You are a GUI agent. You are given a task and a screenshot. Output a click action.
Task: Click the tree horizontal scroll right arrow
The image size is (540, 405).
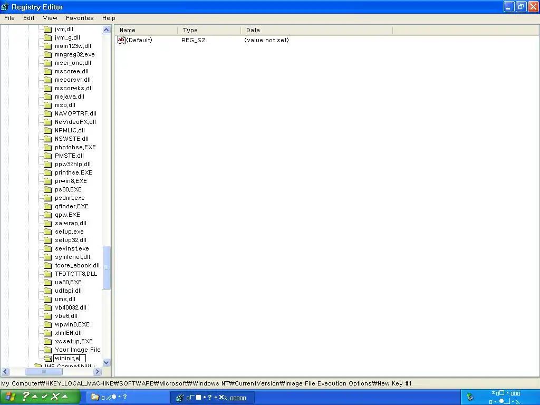[97, 372]
